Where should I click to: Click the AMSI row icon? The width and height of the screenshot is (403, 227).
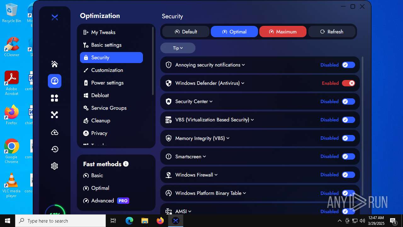click(168, 212)
